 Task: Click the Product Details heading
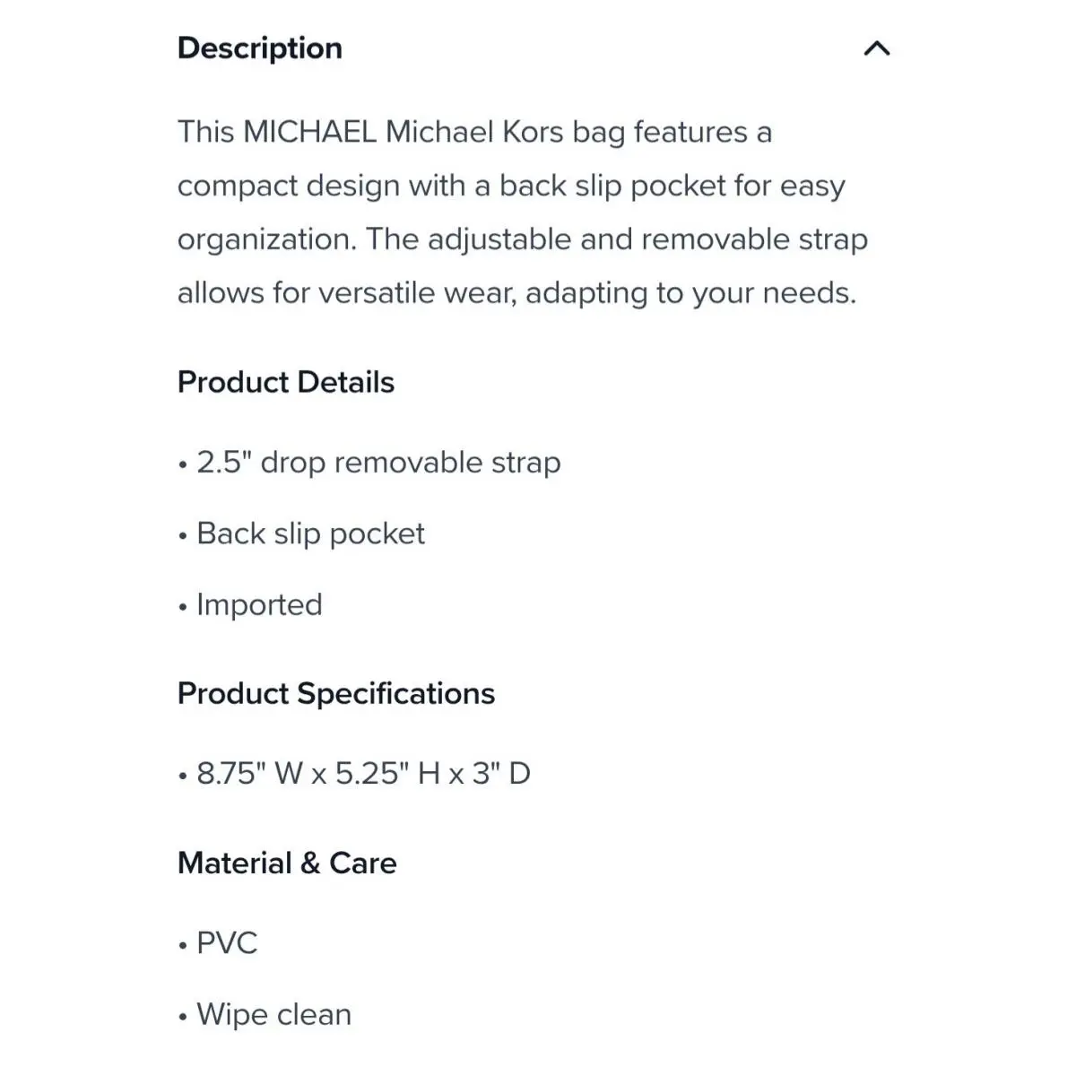pyautogui.click(x=286, y=382)
